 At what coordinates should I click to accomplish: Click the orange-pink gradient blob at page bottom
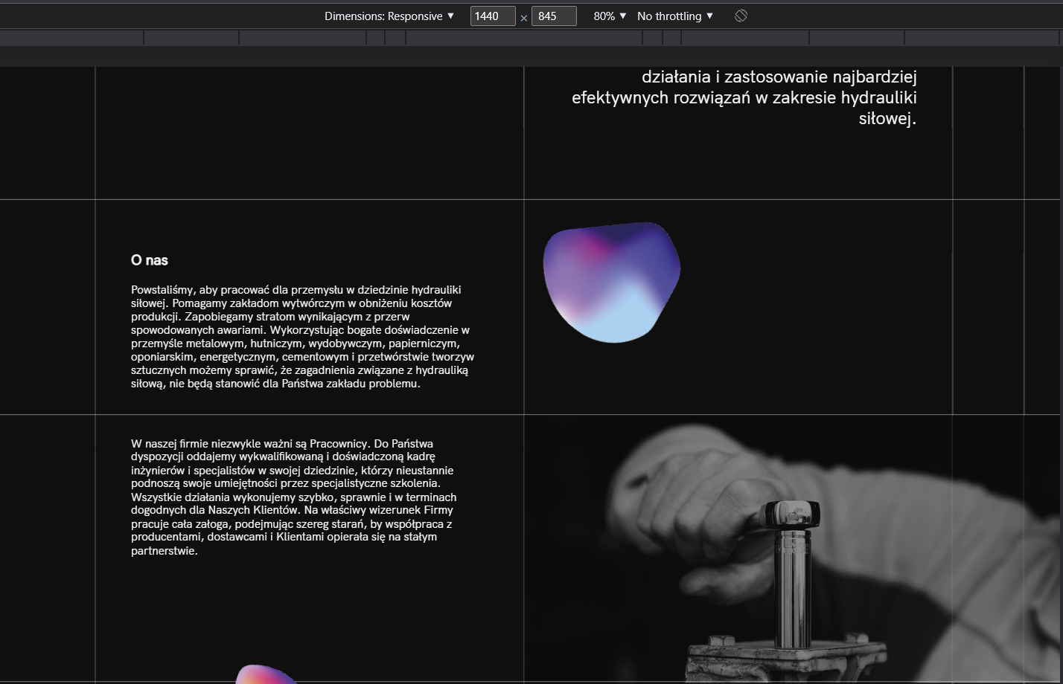pyautogui.click(x=264, y=675)
